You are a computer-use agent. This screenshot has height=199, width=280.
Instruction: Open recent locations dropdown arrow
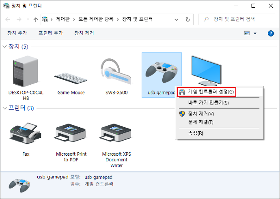[28, 19]
